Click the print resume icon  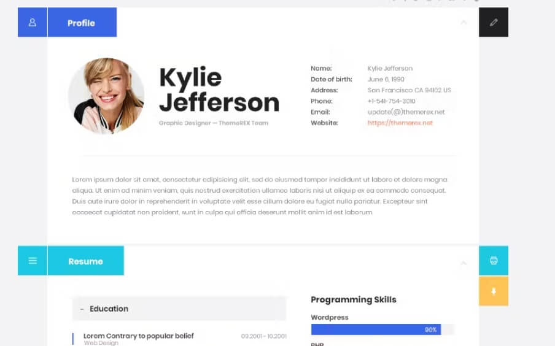494,261
